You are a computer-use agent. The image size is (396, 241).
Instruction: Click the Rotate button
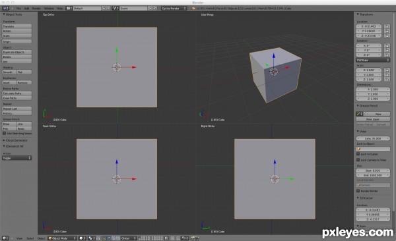point(17,31)
